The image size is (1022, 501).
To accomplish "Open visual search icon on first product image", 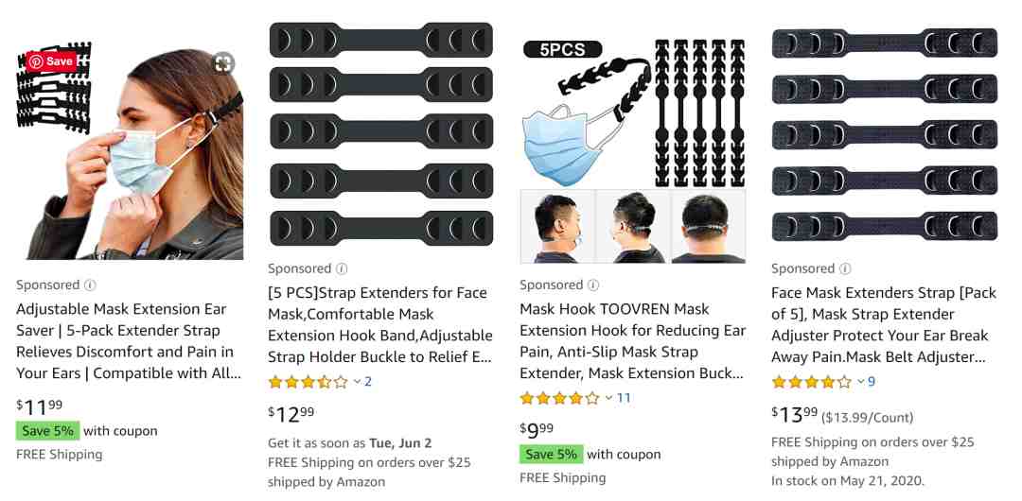I will coord(223,62).
